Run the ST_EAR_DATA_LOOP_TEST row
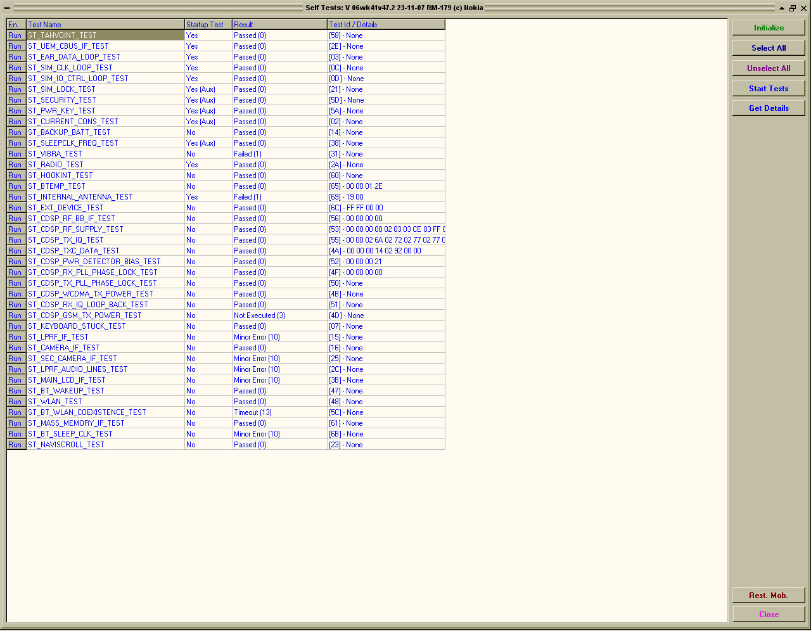 [x=15, y=57]
